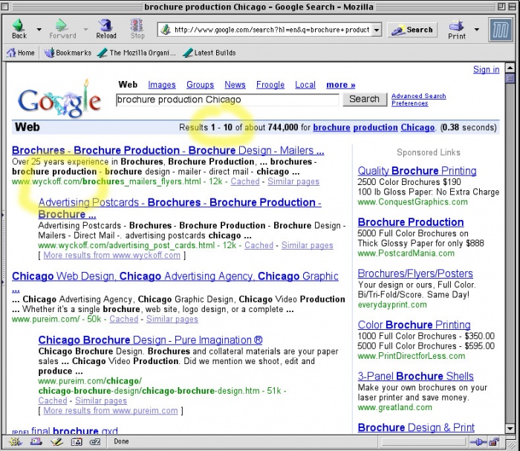Open Cached link for brochures_mailers_flyers.html
520x451 pixels.
click(245, 181)
